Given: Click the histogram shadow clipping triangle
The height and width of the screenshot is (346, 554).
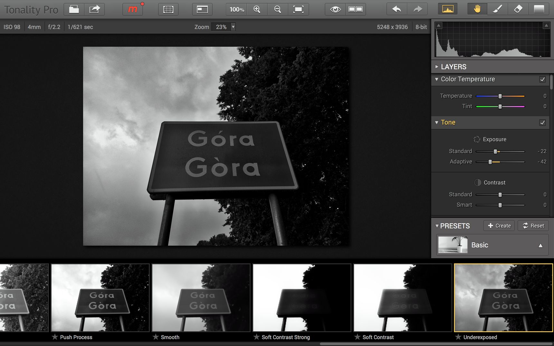Looking at the screenshot, I should click(439, 25).
